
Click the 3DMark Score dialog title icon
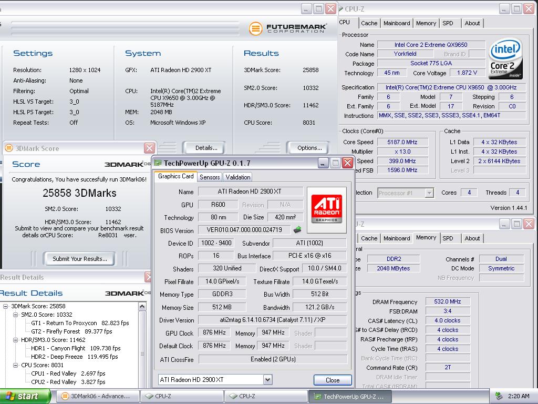pos(9,148)
